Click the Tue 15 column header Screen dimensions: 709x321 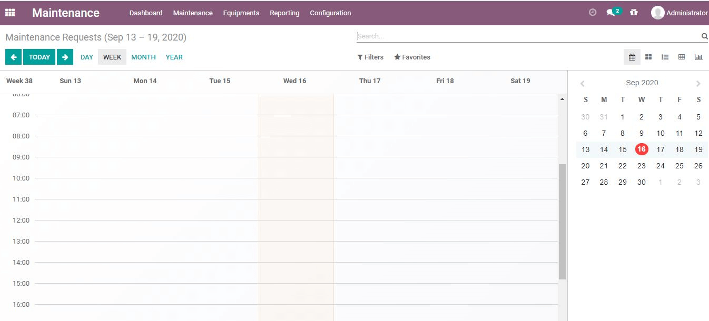(220, 81)
